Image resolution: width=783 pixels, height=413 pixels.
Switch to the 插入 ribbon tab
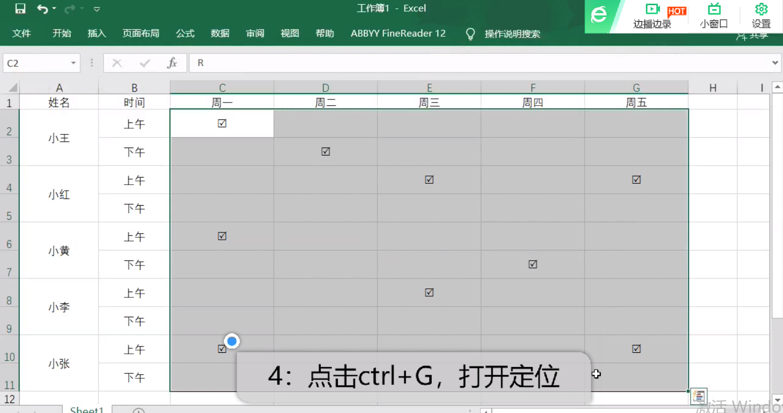97,34
